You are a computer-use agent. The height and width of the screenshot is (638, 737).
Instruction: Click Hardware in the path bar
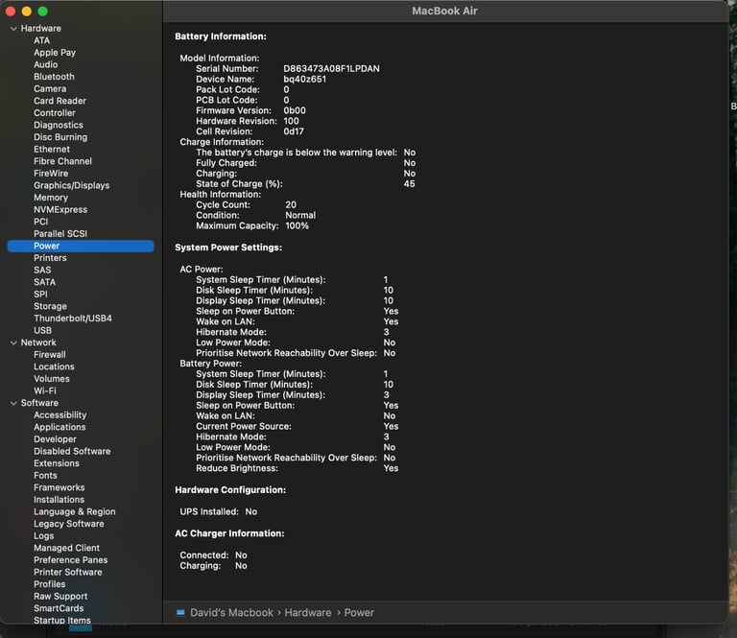pyautogui.click(x=308, y=613)
